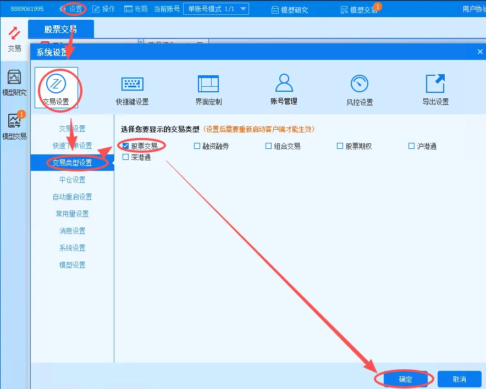Expand the 单账号模式 dropdown
The width and height of the screenshot is (486, 389).
(x=244, y=9)
